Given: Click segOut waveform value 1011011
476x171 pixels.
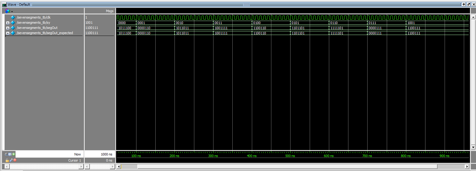Looking at the screenshot, I should pos(183,28).
